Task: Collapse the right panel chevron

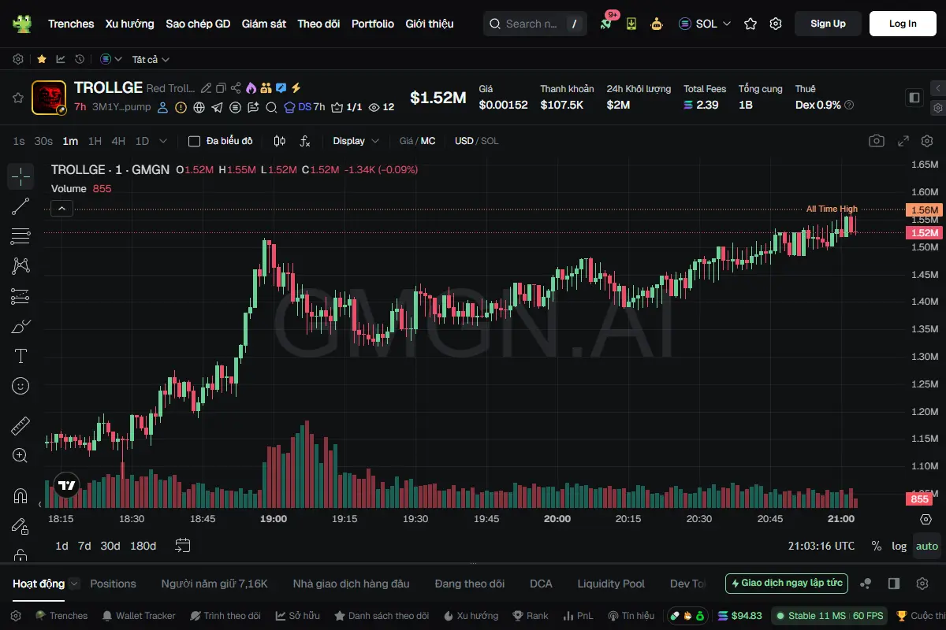Action: (937, 88)
